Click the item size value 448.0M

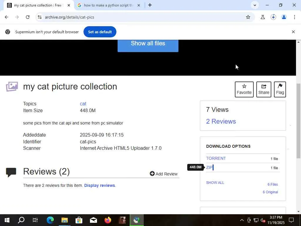[x=88, y=111]
